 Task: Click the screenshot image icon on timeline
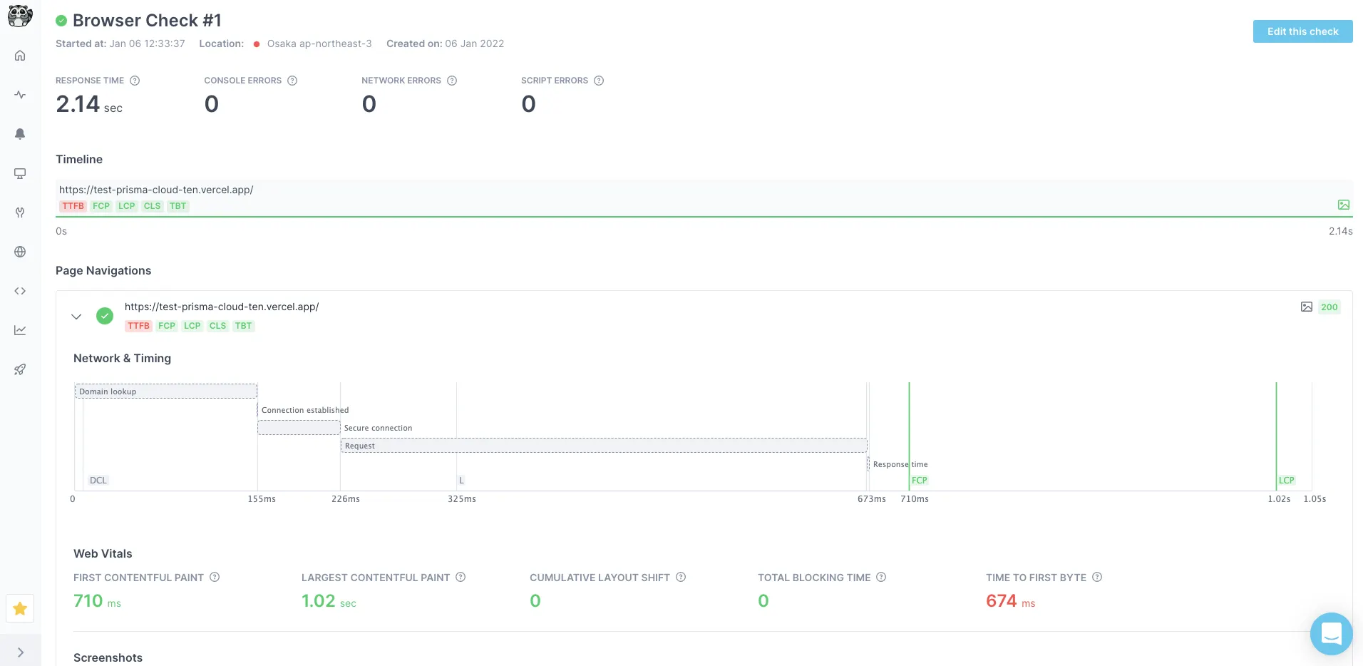click(x=1344, y=205)
